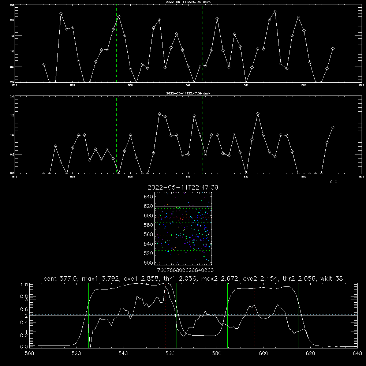Click the 'max2 2.672' value
Image resolution: width=366 pixels, height=366 pixels.
pyautogui.click(x=220, y=279)
